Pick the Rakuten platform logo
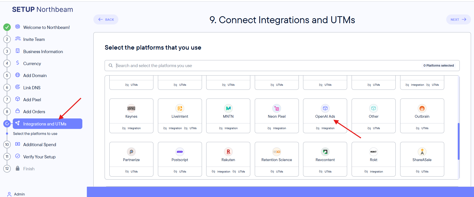 click(228, 152)
